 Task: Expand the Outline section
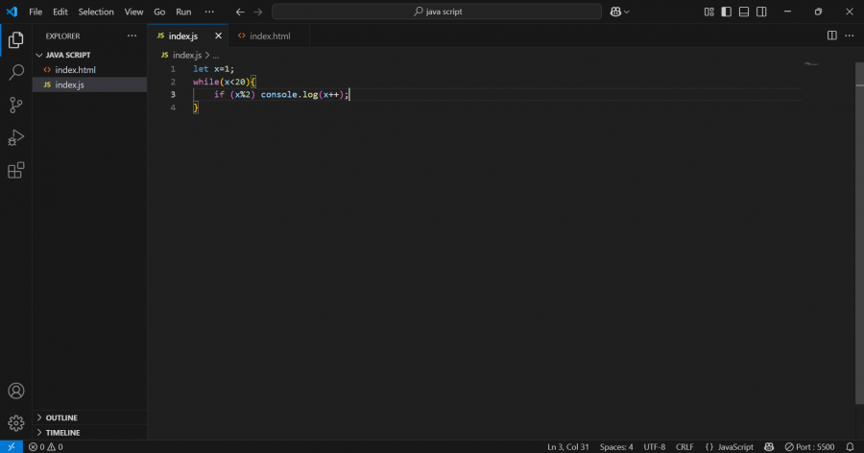[61, 417]
